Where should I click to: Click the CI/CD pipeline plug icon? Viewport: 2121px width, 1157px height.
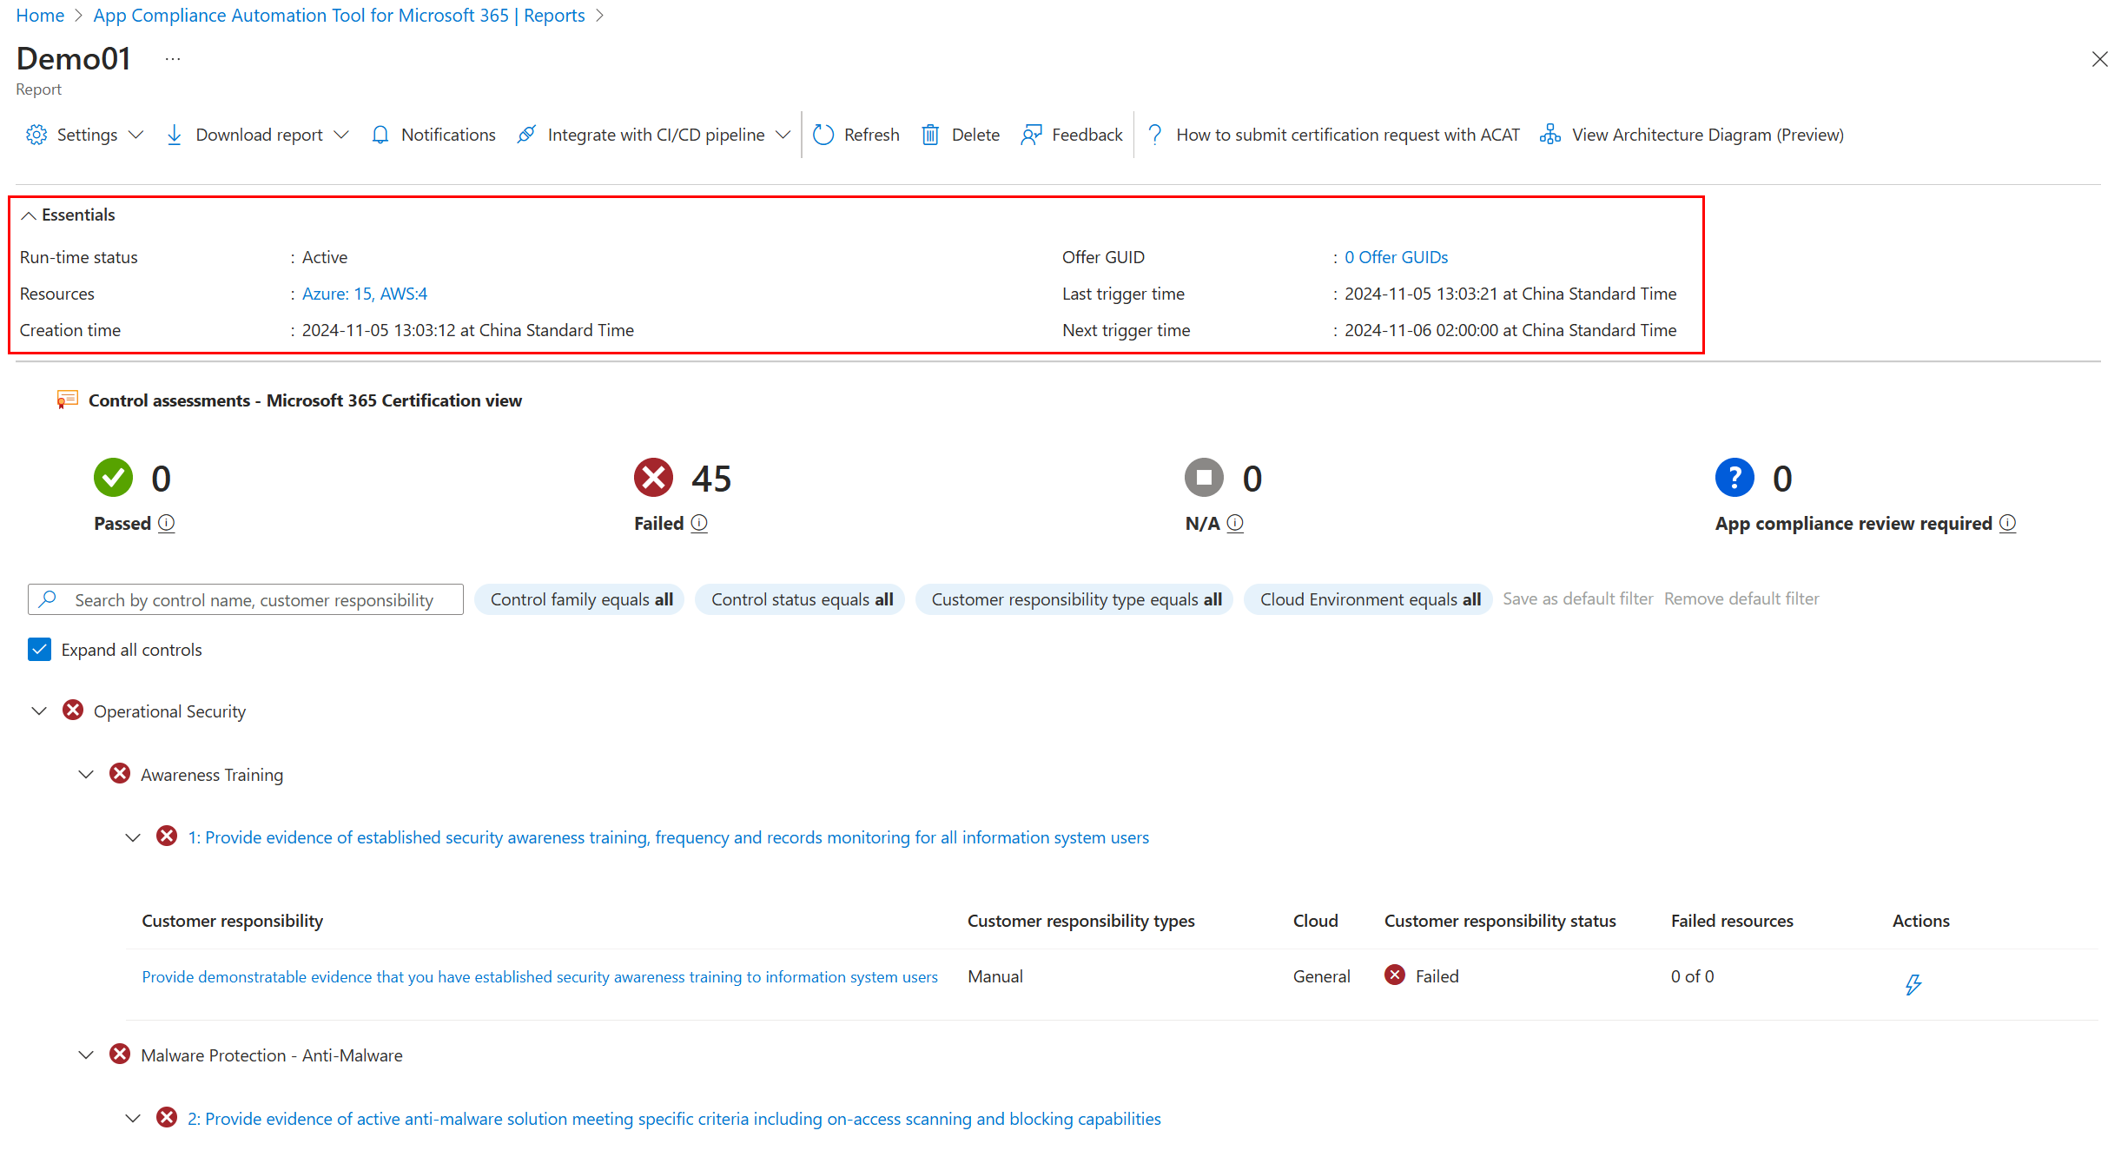(525, 135)
